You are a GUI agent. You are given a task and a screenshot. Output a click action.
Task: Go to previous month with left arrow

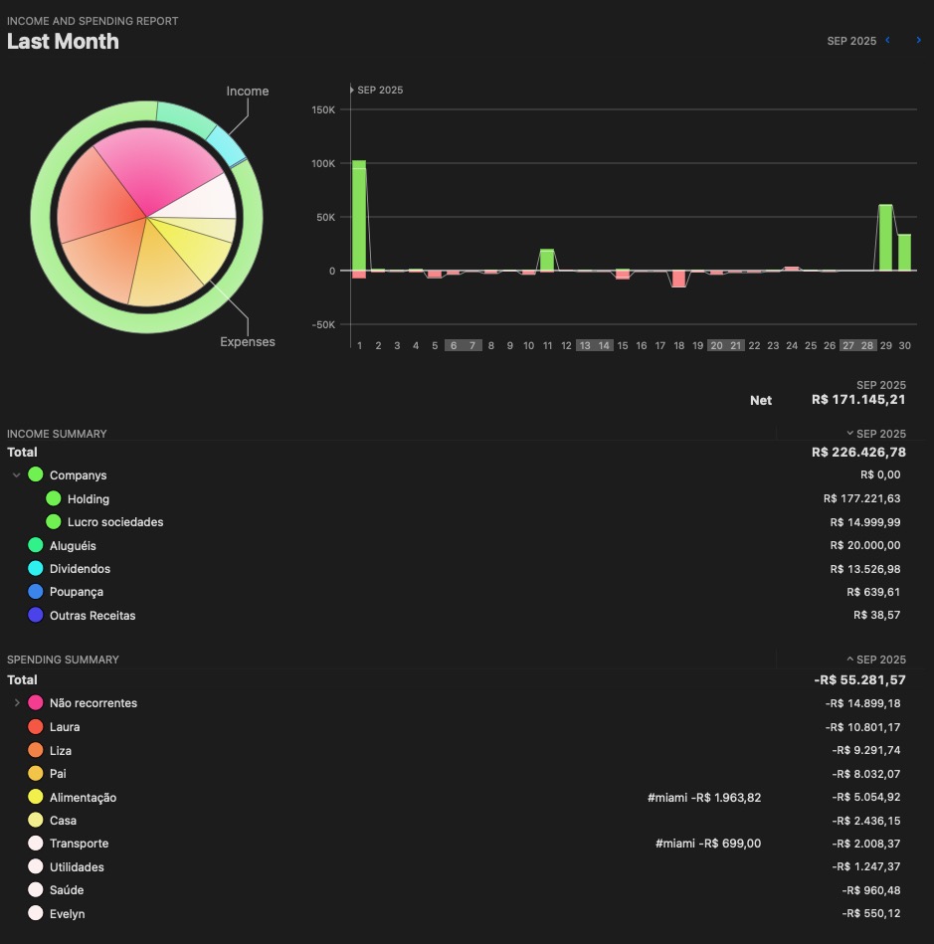pos(888,41)
